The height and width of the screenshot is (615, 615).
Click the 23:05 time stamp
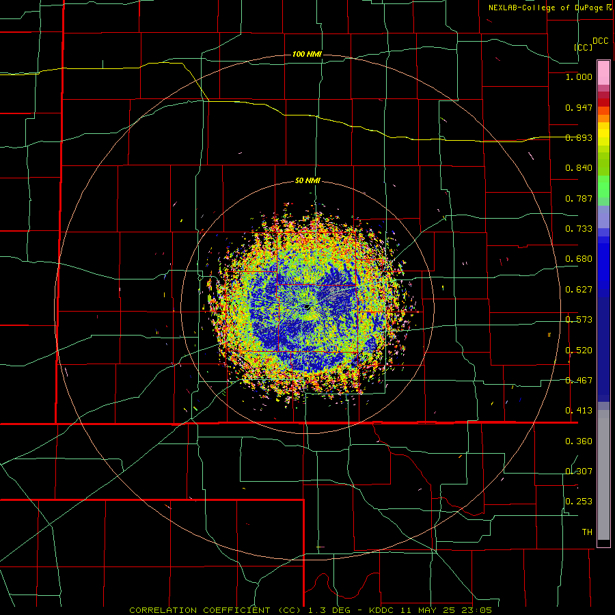(477, 610)
